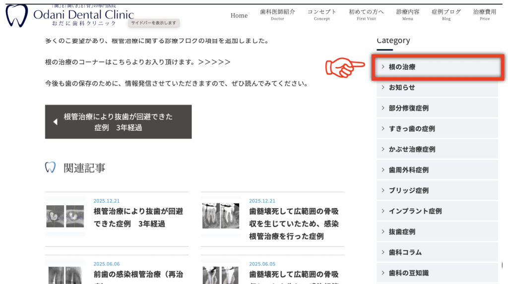Open the 歯科医師紹介 Doctor menu
Viewport: 508px width, 284px height.
tap(277, 15)
